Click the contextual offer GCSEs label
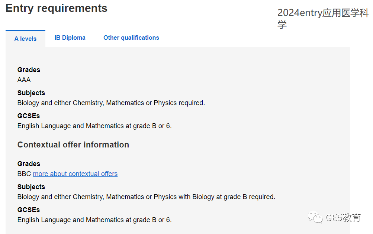 [29, 210]
